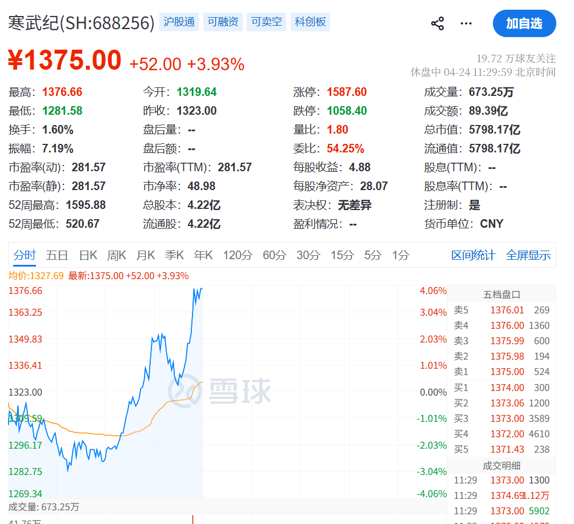
Task: Switch to the 五日 chart tab
Action: pos(57,255)
